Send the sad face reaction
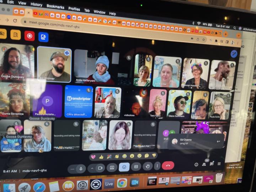 (x=139, y=156)
